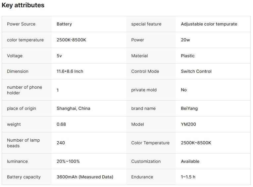
Task: Select the "Power Source" label cell
Action: [21, 24]
